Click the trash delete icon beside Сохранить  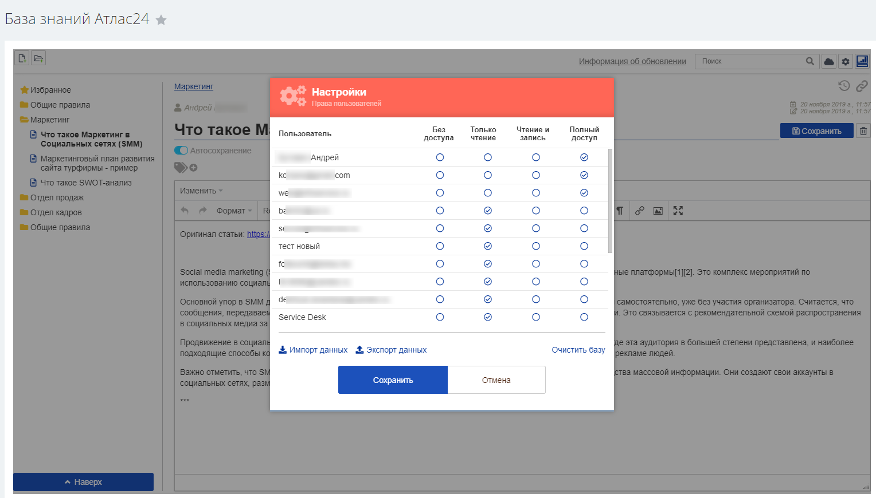863,131
